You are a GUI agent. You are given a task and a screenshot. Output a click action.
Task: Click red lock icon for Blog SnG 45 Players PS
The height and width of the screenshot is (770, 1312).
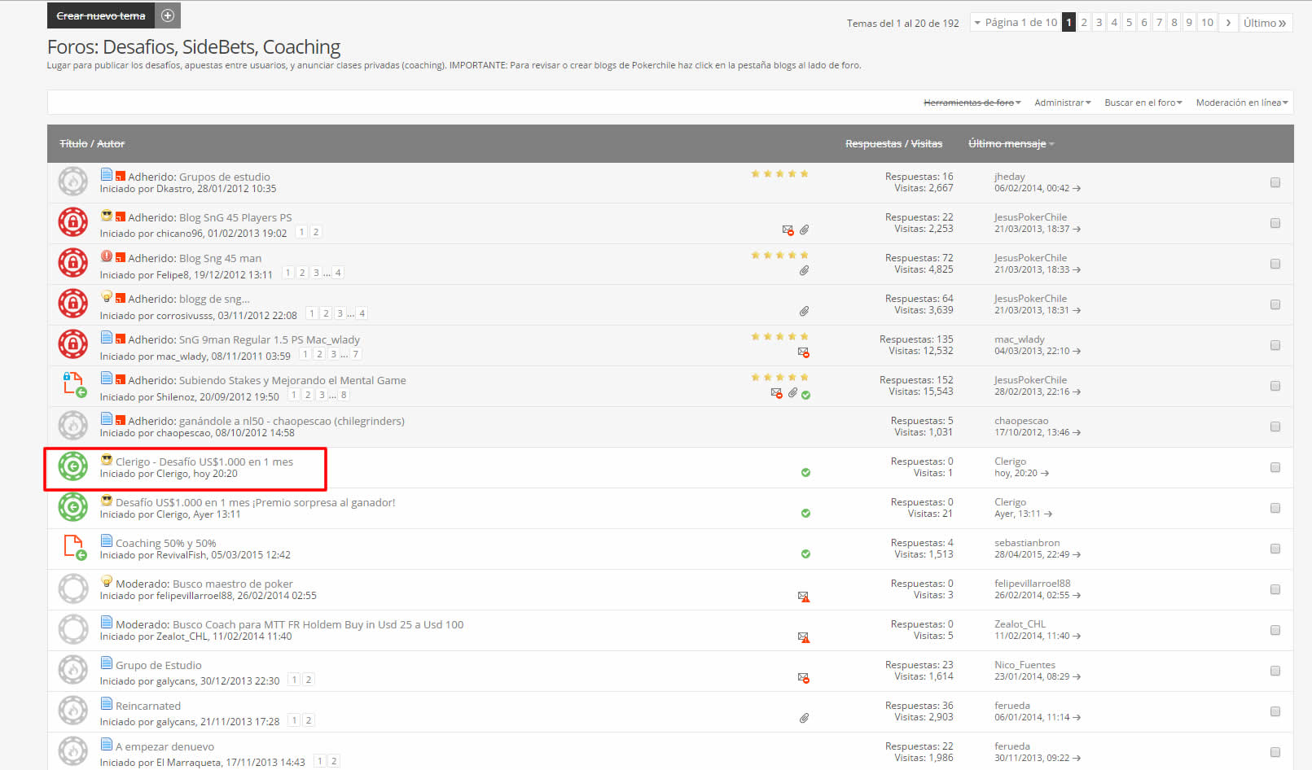click(72, 222)
